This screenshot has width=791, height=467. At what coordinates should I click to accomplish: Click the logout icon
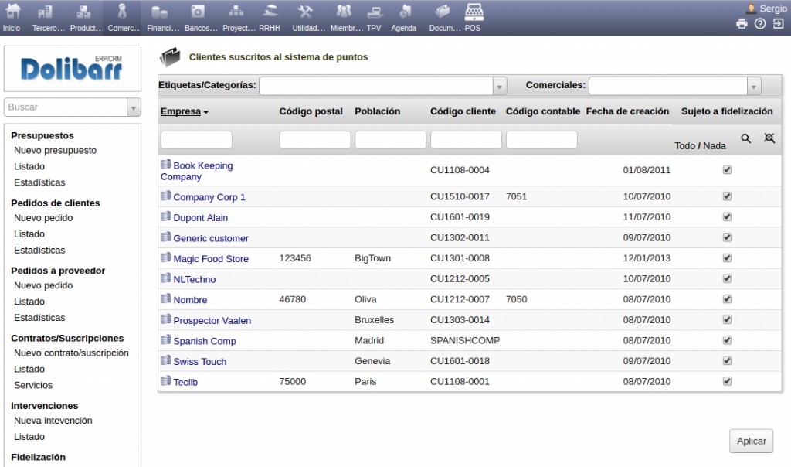click(x=778, y=24)
